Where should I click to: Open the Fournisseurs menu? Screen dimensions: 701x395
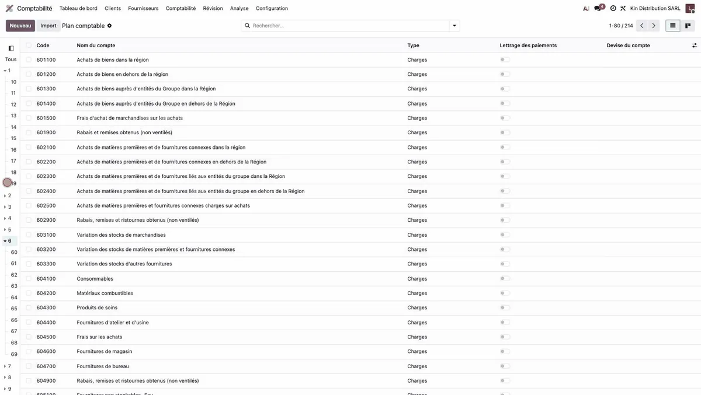(x=143, y=8)
